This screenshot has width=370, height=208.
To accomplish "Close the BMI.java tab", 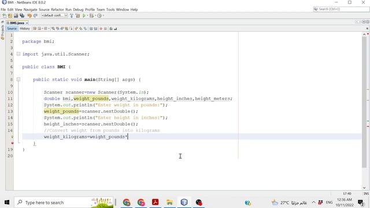I will coord(27,23).
